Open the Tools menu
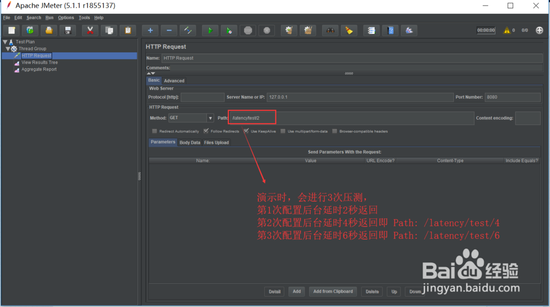 84,18
